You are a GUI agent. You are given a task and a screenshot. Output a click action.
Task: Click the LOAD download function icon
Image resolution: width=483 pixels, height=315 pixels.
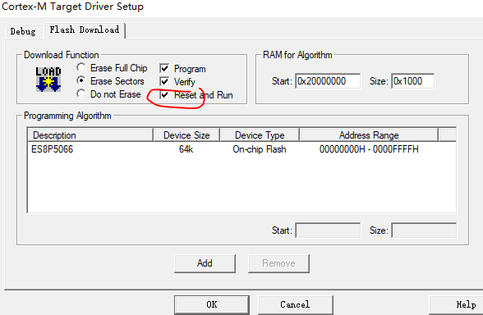[48, 80]
